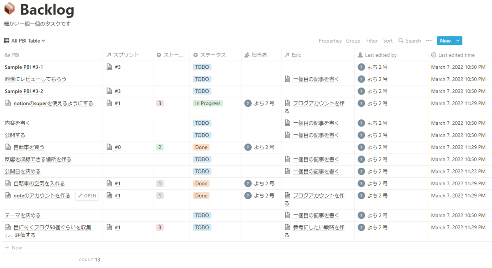Viewport: 492px width, 268px height.
Task: Click the 細かい一個一個のタスクです description
Action: [37, 24]
